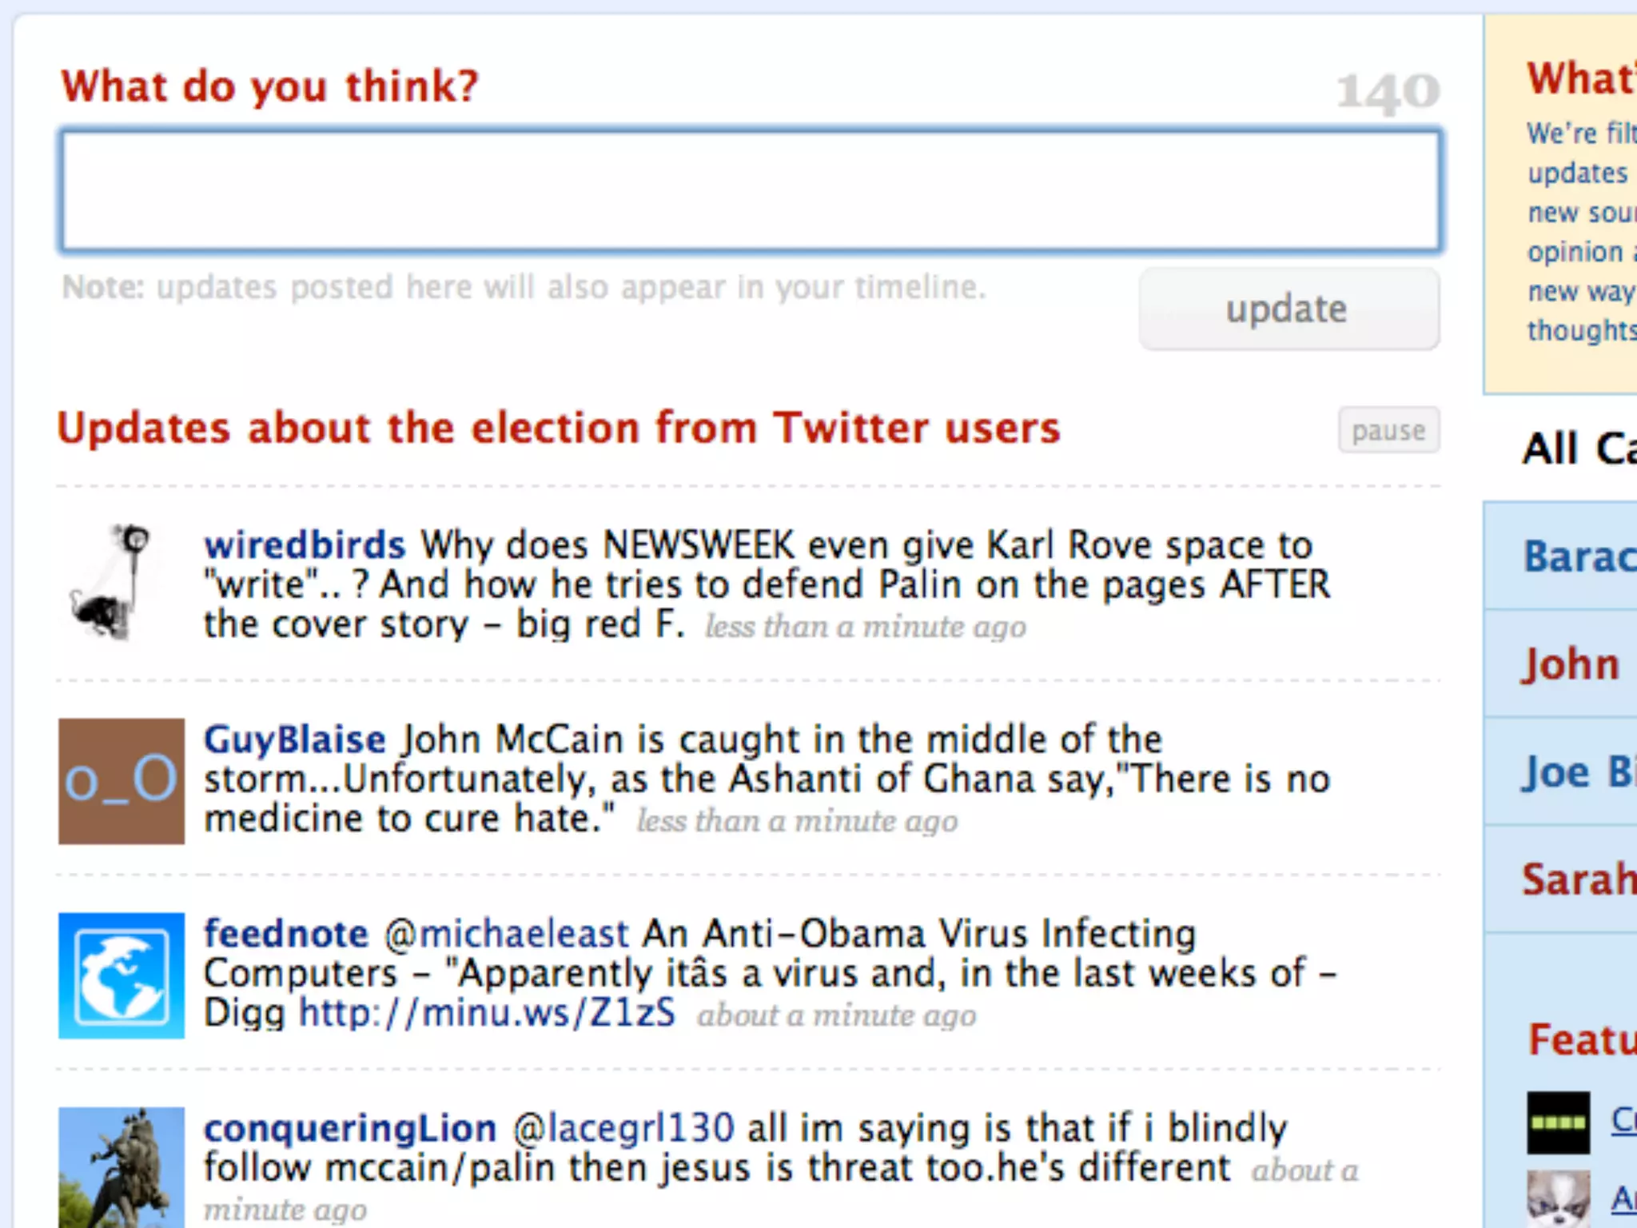The image size is (1637, 1228).
Task: Switch to the Joe Biden tab
Action: point(1576,772)
